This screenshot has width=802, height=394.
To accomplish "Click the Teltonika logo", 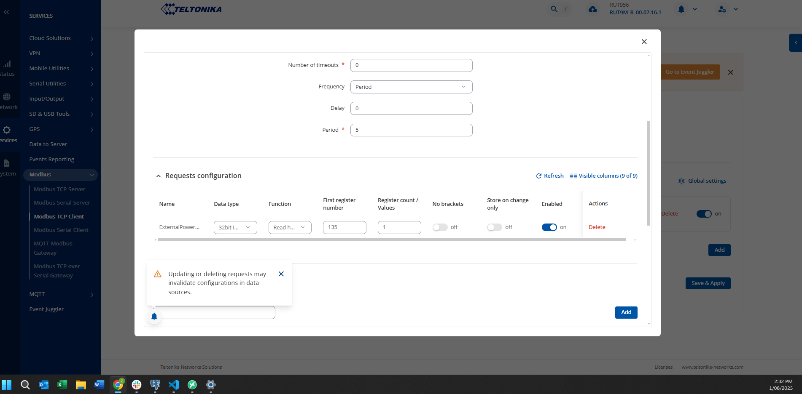I will pos(191,9).
